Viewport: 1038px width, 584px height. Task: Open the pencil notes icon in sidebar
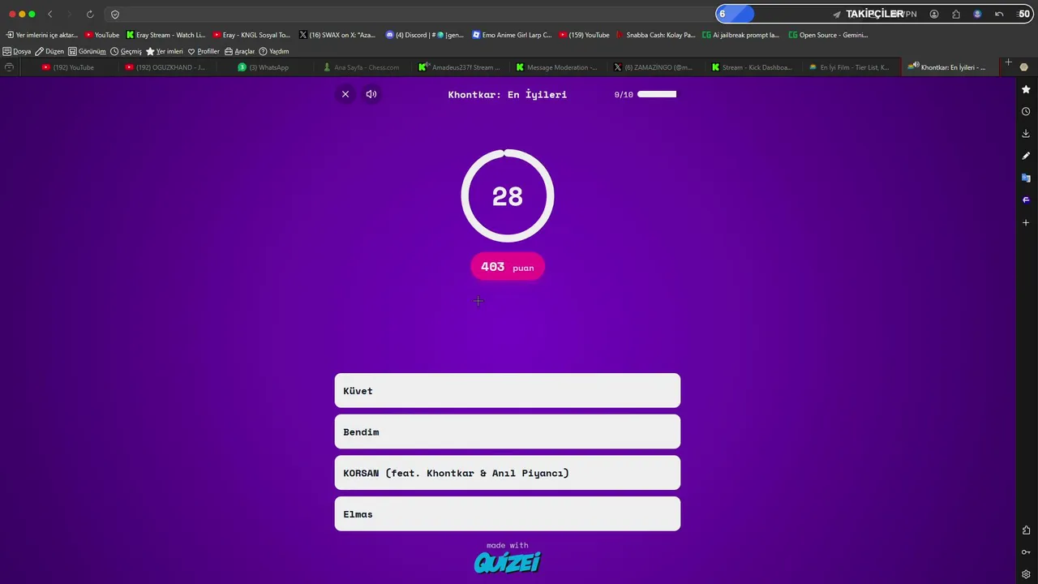pos(1026,156)
